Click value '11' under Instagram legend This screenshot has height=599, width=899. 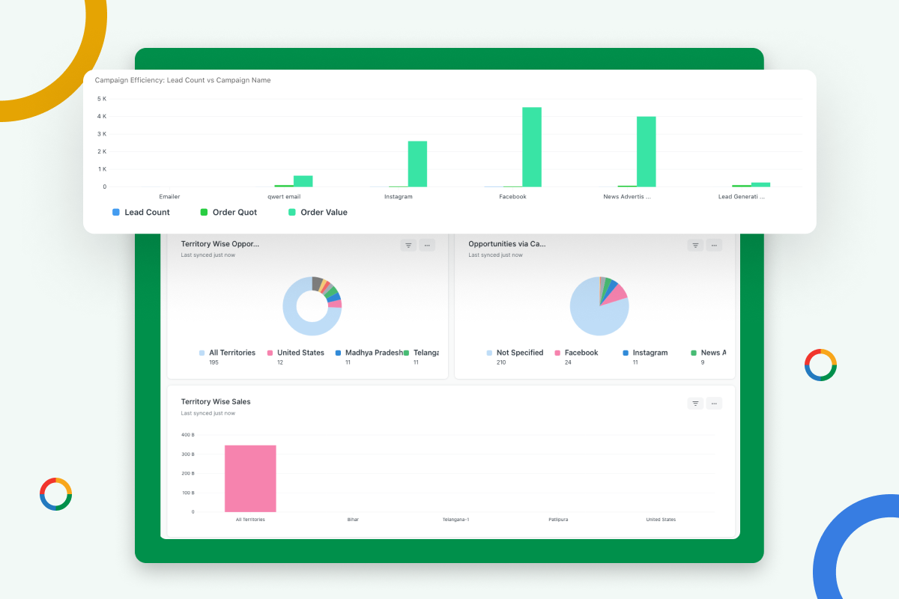pos(636,362)
